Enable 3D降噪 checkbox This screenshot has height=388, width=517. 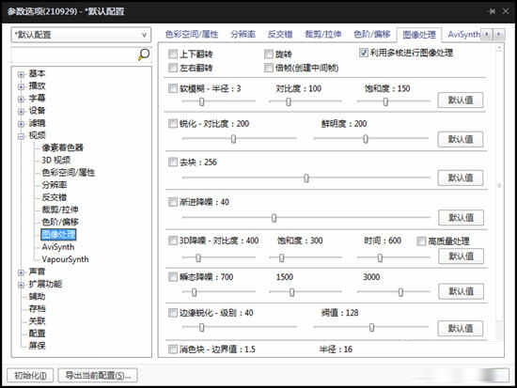pos(173,241)
